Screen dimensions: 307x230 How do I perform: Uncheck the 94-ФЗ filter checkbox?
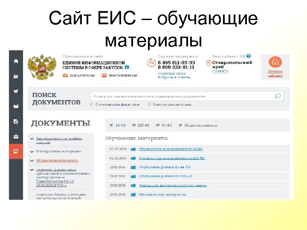click(158, 125)
